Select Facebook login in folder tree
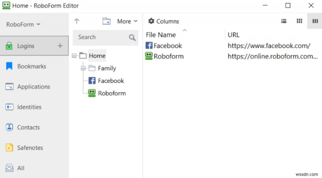 111,81
